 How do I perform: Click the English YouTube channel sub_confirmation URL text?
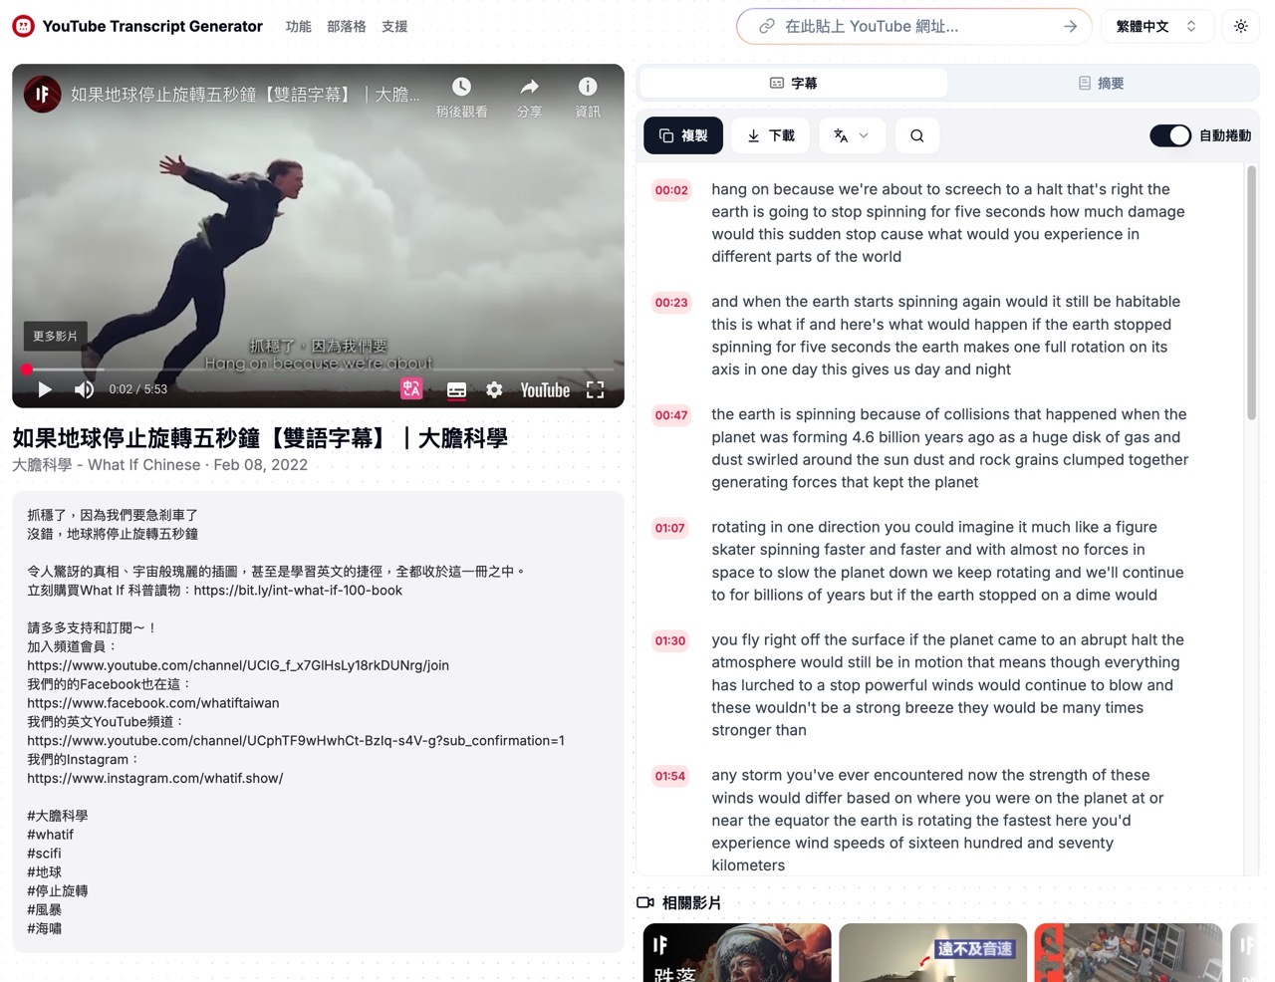[x=296, y=741]
